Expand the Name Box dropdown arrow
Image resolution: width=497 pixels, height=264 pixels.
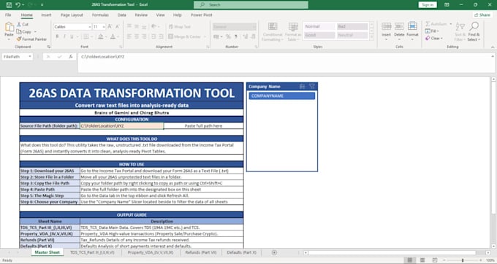click(x=30, y=57)
